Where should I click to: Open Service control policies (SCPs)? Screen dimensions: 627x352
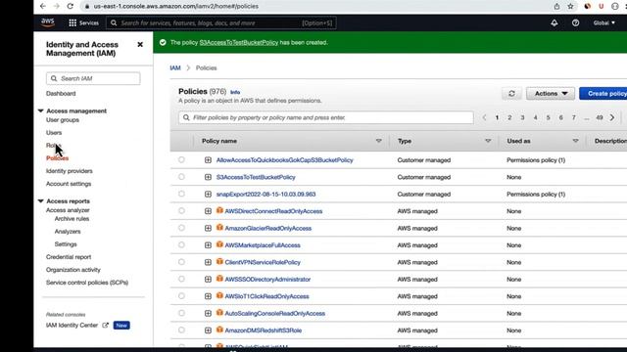point(87,283)
